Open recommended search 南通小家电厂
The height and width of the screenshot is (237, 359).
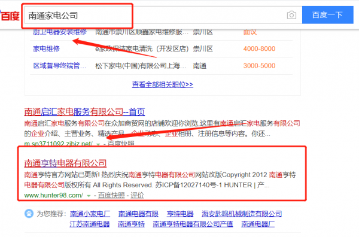pos(90,214)
